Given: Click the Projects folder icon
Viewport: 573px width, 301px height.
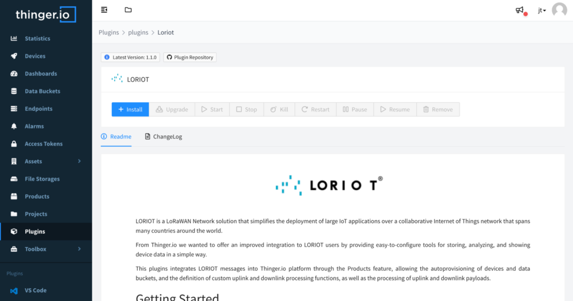Looking at the screenshot, I should tap(14, 214).
